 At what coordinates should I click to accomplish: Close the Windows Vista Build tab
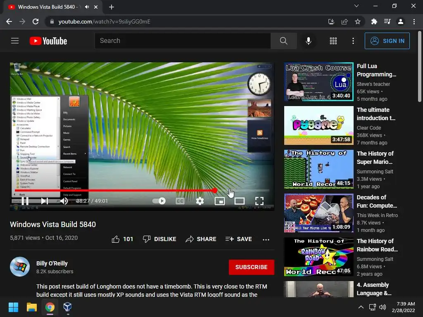[x=96, y=7]
